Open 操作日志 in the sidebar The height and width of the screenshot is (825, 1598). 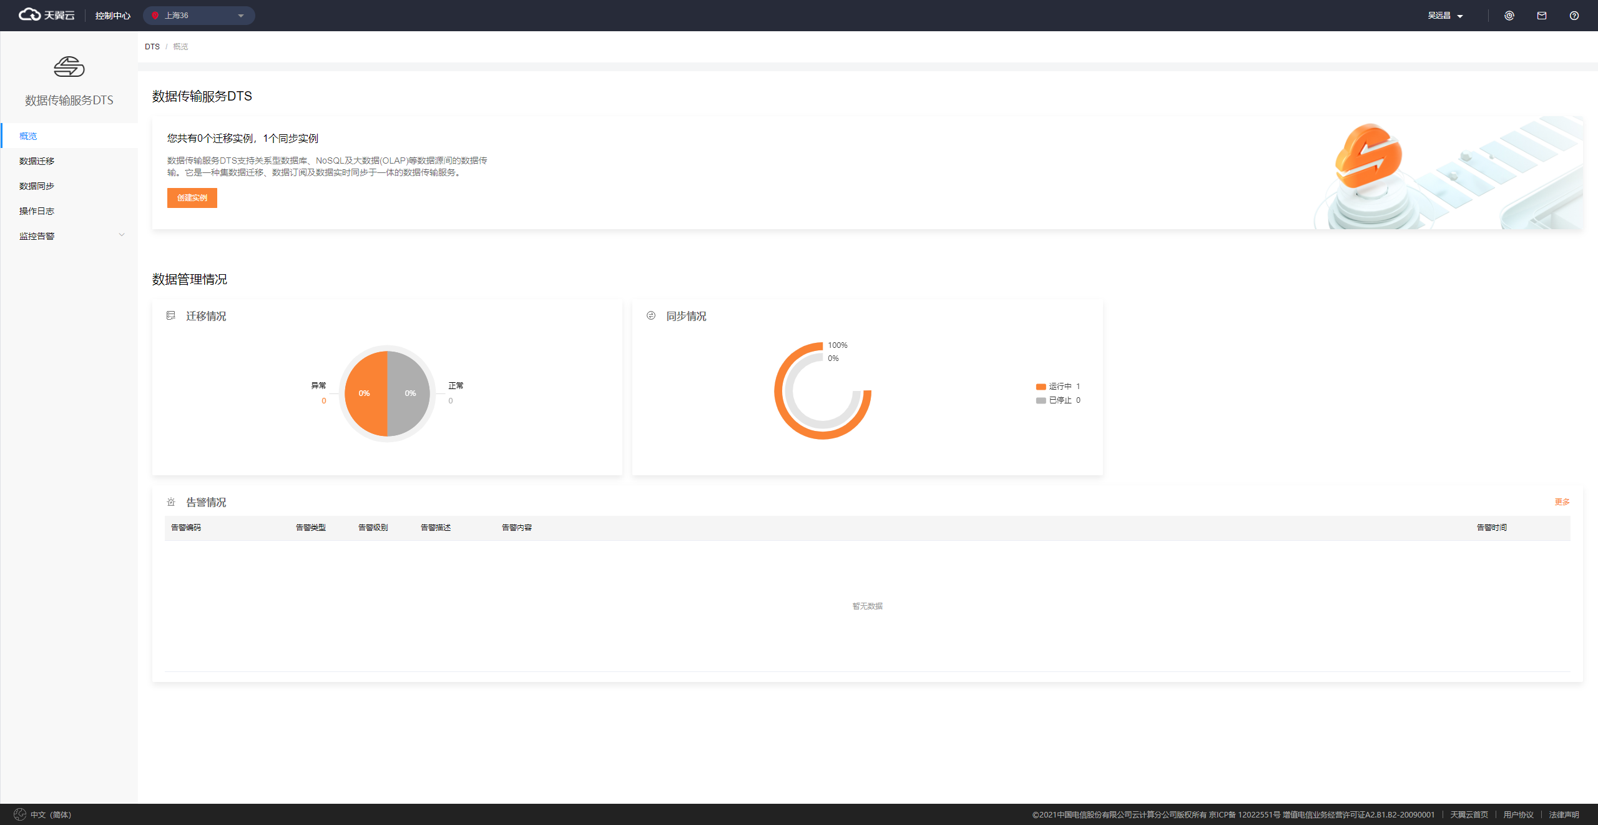click(x=37, y=211)
